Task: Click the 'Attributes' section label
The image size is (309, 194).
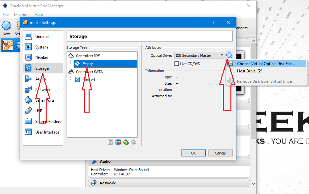Action: click(x=153, y=48)
